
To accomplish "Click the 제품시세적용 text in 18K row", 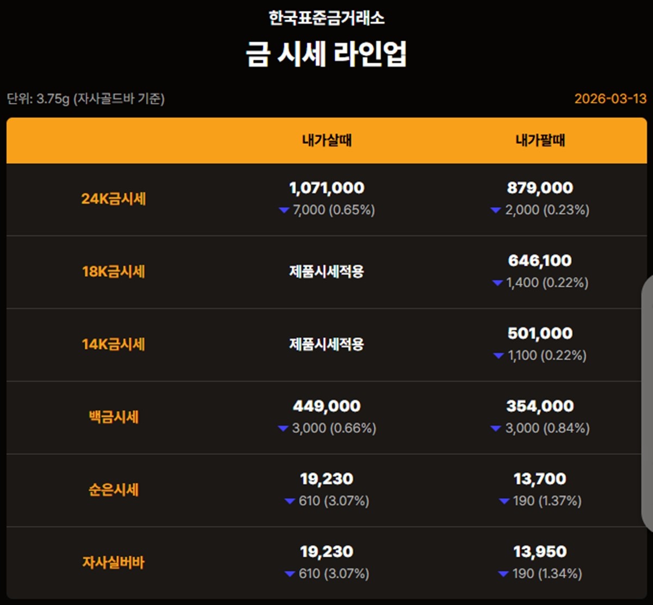I will (326, 271).
